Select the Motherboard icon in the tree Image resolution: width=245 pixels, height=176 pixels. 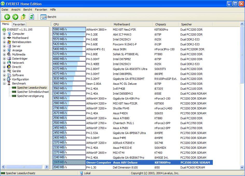point(9,38)
